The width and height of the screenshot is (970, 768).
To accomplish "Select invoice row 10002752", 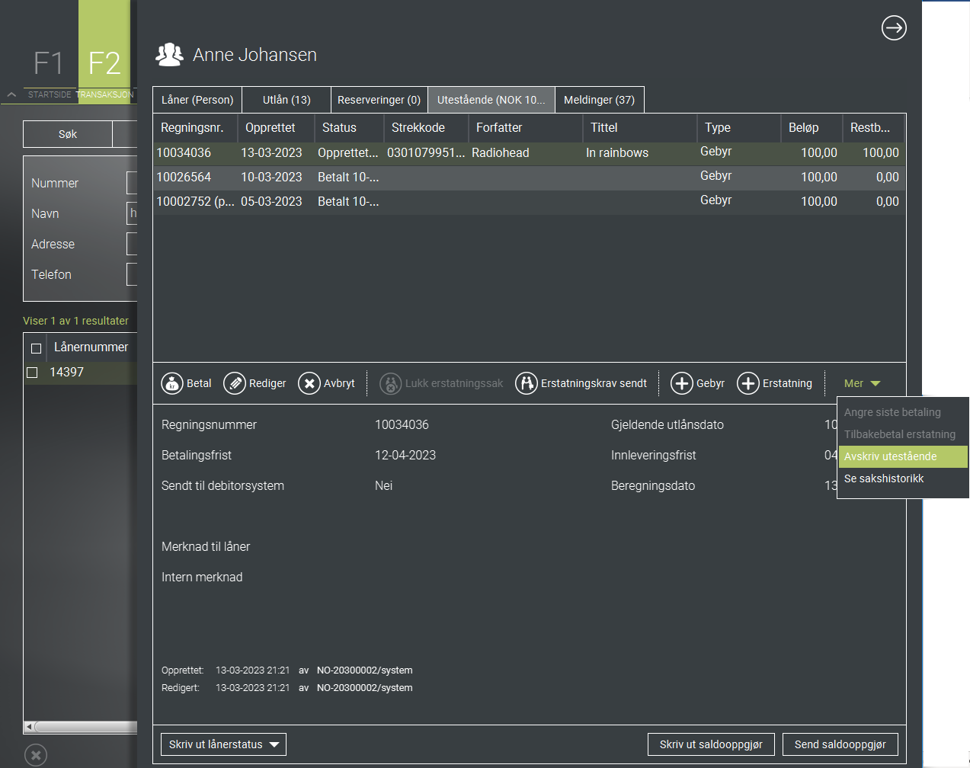I will [529, 202].
